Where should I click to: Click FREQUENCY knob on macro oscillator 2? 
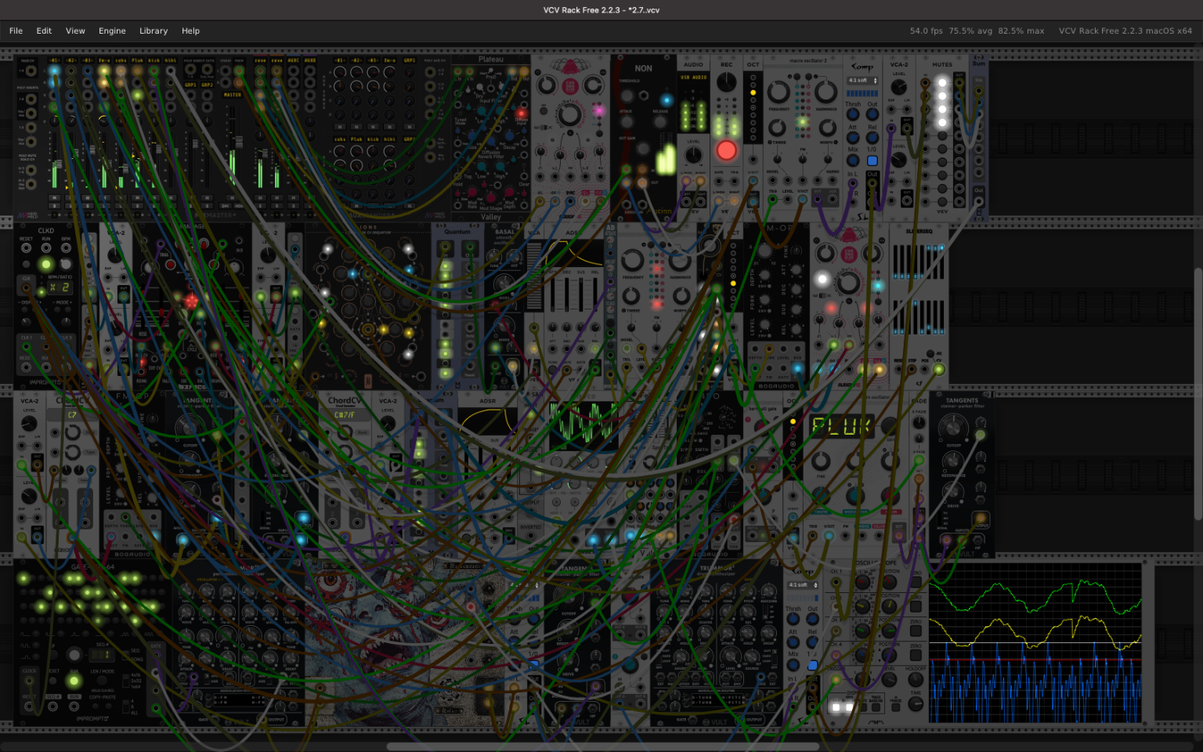pos(778,92)
